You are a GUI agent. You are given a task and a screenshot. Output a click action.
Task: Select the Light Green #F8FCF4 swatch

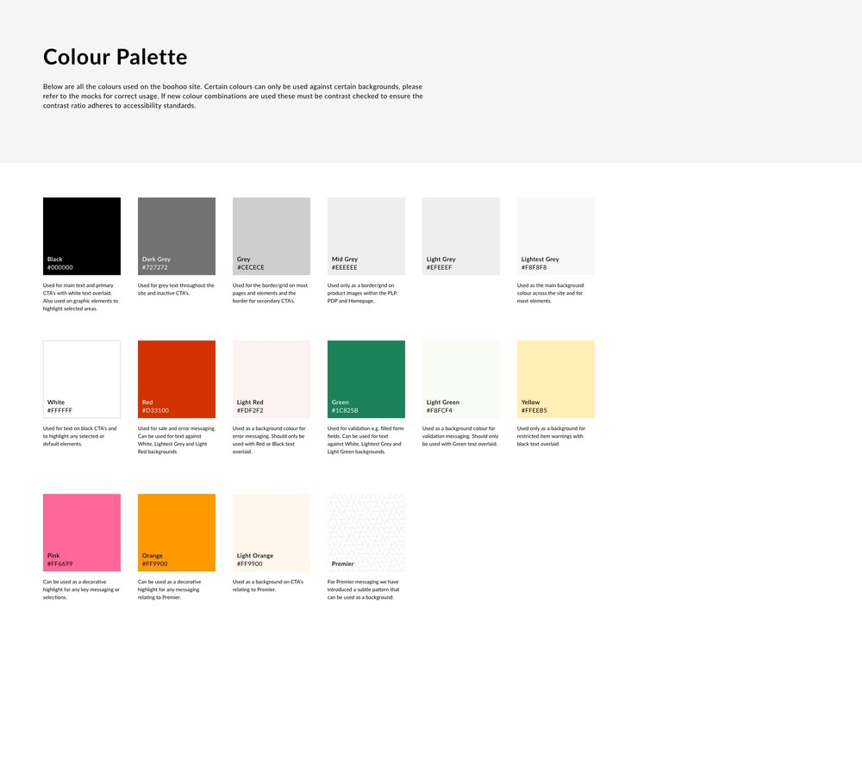tap(461, 379)
